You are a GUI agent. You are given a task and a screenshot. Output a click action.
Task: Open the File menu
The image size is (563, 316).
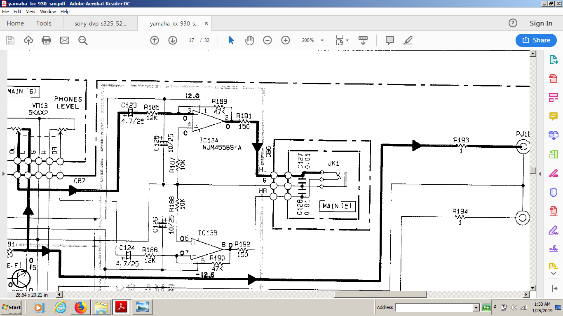click(x=5, y=12)
